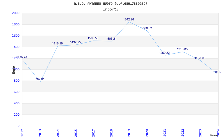Click the 'Euro' y-axis title
Image resolution: width=221 pixels, height=138 pixels.
tap(14, 70)
